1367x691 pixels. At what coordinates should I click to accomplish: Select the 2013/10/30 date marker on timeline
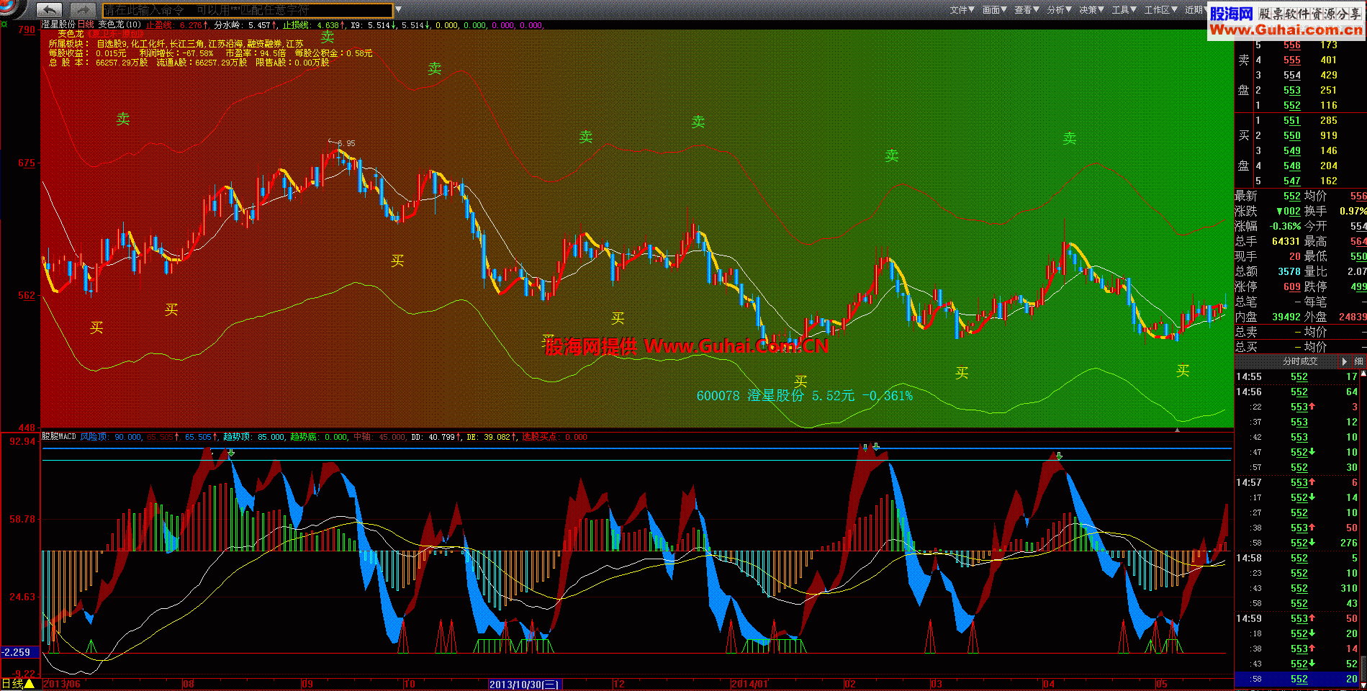524,684
